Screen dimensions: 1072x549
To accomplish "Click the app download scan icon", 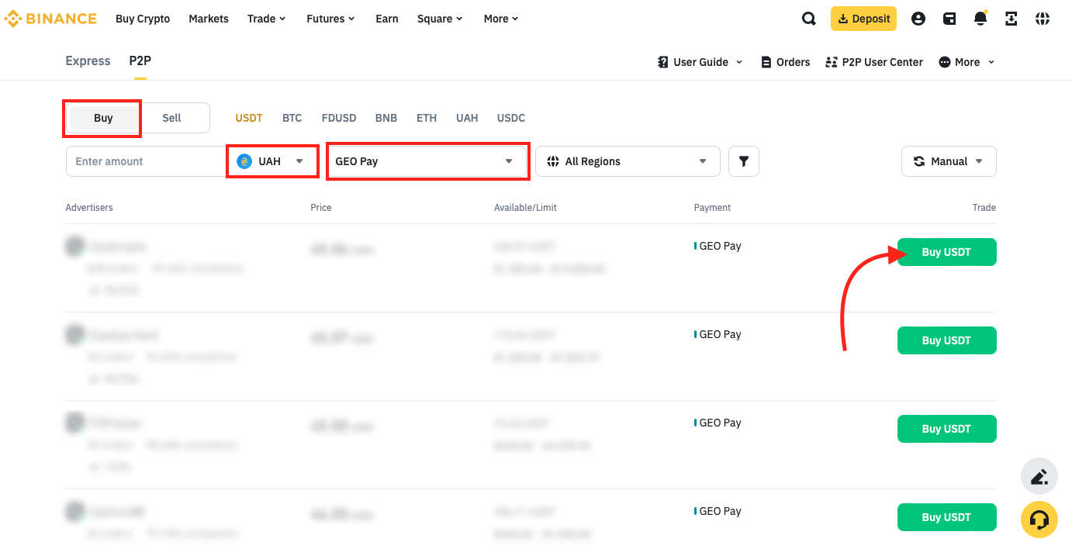I will 1011,19.
